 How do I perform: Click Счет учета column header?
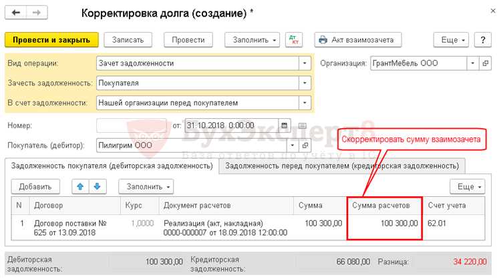click(x=454, y=206)
